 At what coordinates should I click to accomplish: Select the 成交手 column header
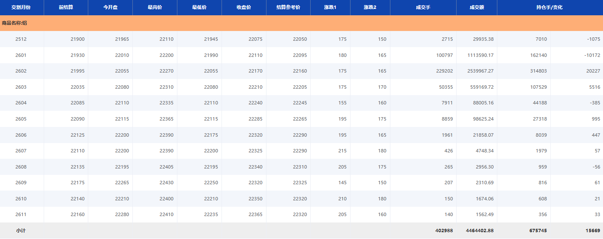click(423, 8)
